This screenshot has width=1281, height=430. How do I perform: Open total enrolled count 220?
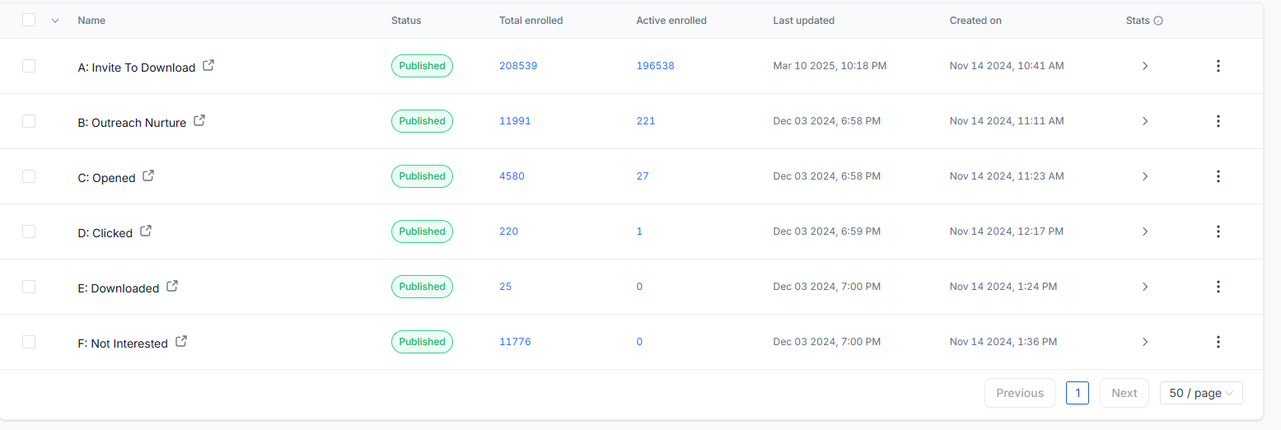(x=509, y=231)
